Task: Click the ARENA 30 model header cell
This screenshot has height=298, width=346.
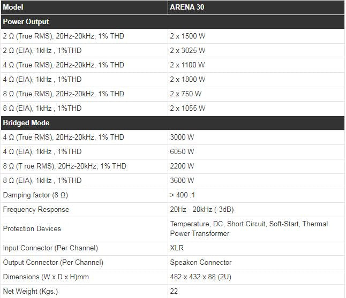Action: 188,8
